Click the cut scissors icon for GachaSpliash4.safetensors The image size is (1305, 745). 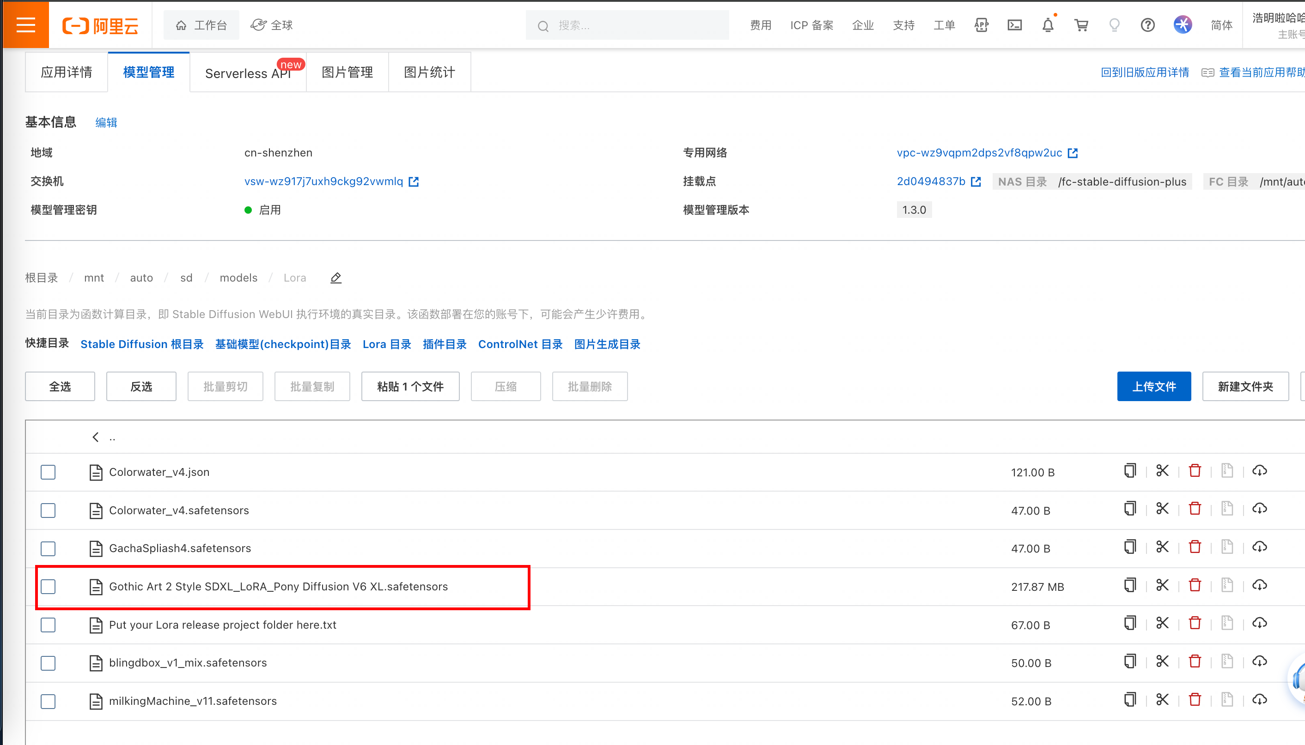(x=1162, y=547)
